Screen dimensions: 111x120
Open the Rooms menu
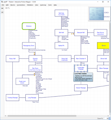coord(13,5)
